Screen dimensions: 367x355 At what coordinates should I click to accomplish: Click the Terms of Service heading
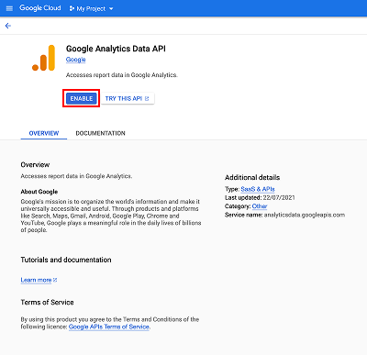[47, 303]
